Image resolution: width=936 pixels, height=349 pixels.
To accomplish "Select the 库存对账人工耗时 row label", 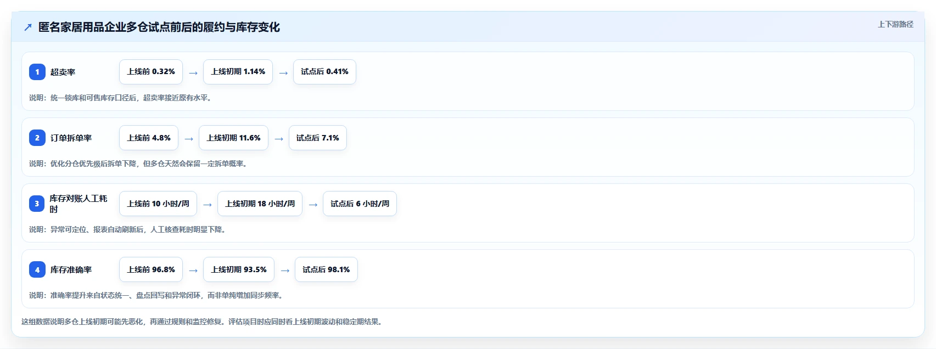I will point(79,204).
